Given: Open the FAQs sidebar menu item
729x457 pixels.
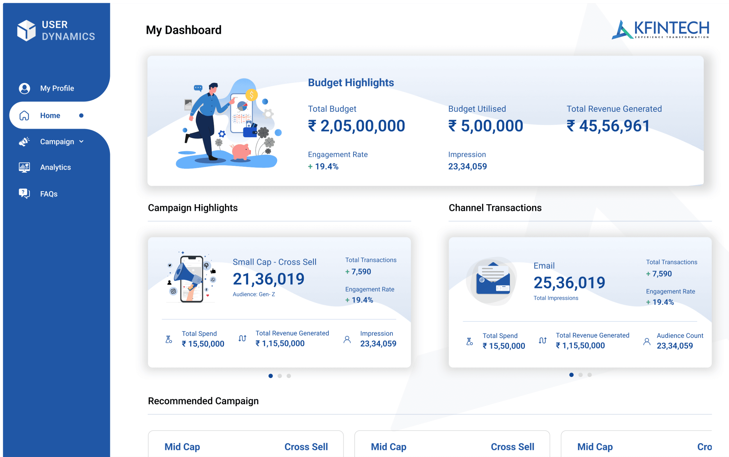Looking at the screenshot, I should point(49,194).
